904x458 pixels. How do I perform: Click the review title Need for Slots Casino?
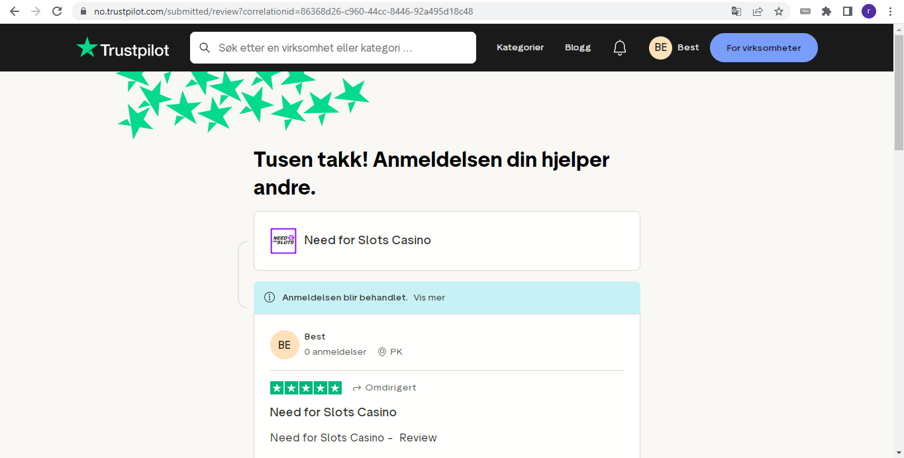333,412
